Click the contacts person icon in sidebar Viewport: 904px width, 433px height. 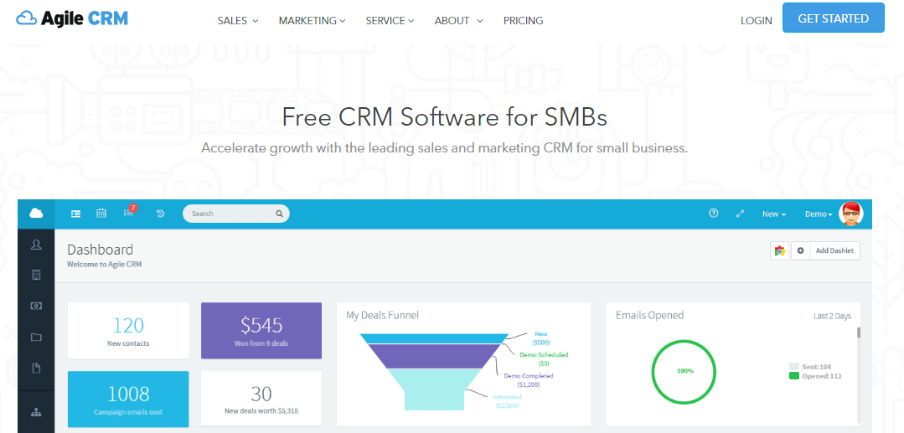tap(36, 245)
